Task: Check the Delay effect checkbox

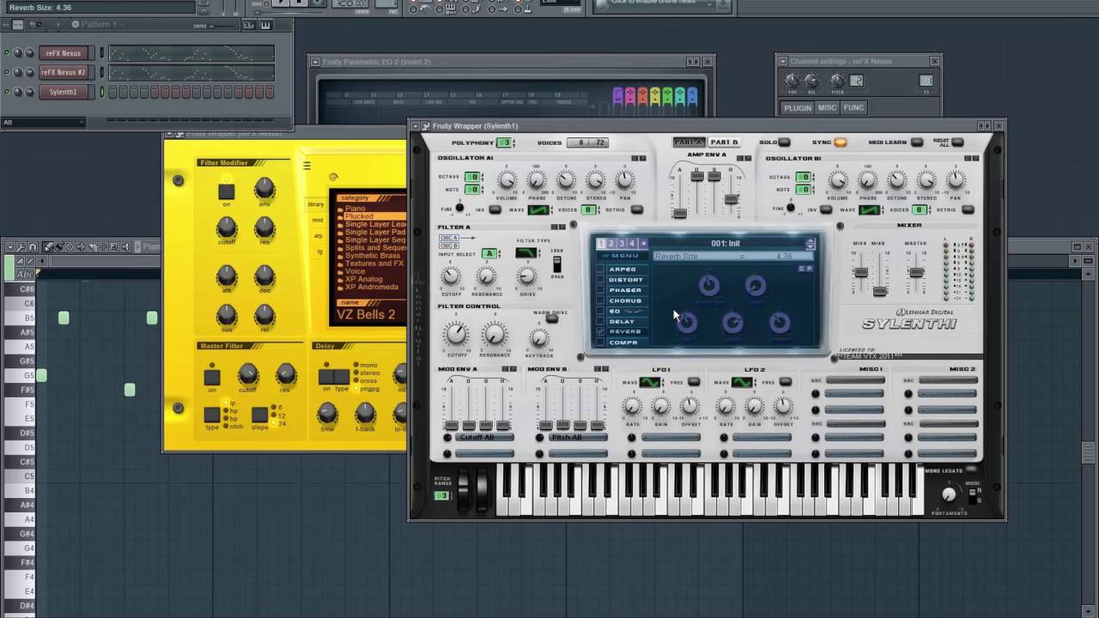Action: (600, 321)
